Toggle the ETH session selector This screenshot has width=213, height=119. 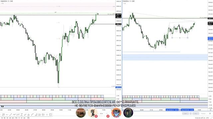(x=208, y=118)
